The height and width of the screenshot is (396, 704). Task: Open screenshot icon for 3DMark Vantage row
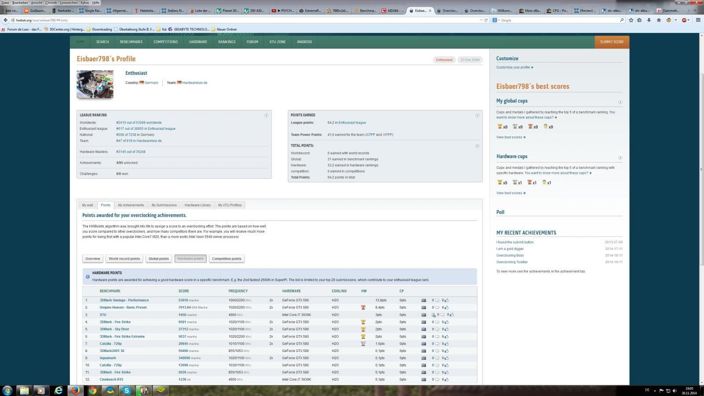coord(423,300)
